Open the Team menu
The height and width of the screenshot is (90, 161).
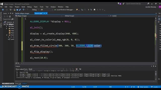[36, 7]
